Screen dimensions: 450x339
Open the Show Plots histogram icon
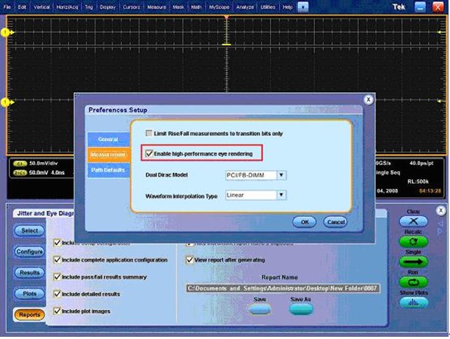tap(414, 303)
